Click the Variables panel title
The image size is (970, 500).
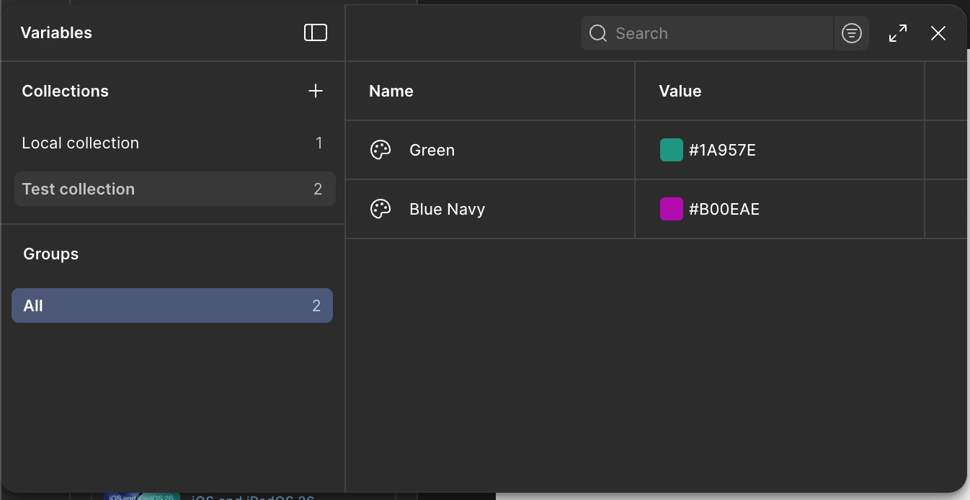coord(56,32)
